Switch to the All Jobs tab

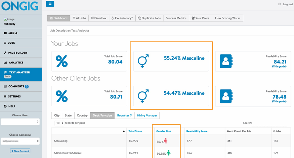79,18
